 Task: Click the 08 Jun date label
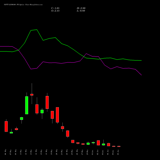click(x=118, y=152)
